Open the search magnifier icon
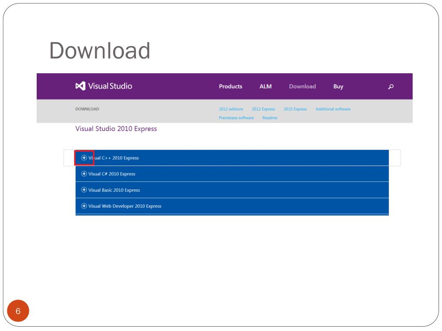This screenshot has width=442, height=331. (x=391, y=86)
